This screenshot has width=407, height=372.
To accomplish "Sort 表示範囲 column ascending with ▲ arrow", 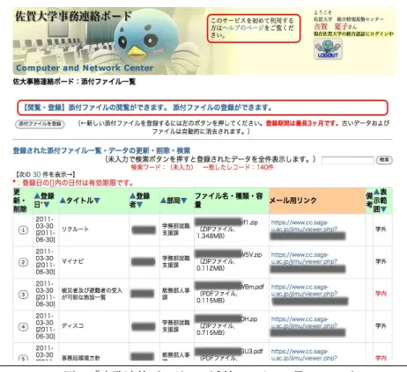I will click(x=376, y=192).
